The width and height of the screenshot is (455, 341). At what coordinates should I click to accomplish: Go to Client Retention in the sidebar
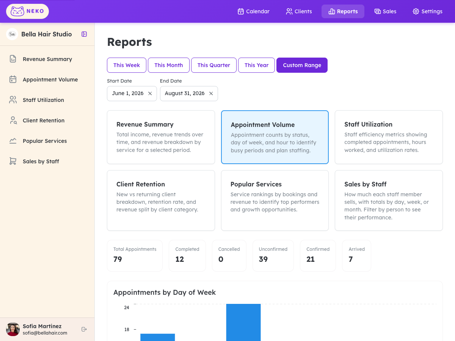47,120
